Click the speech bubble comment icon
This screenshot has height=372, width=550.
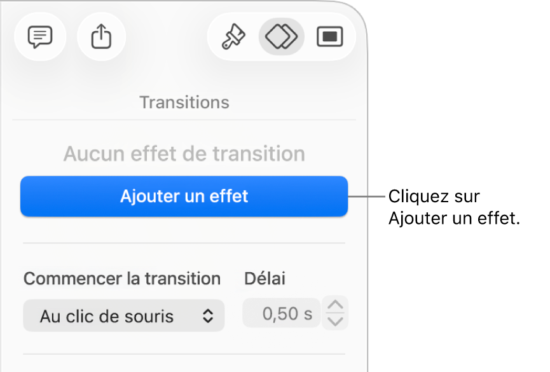(39, 37)
